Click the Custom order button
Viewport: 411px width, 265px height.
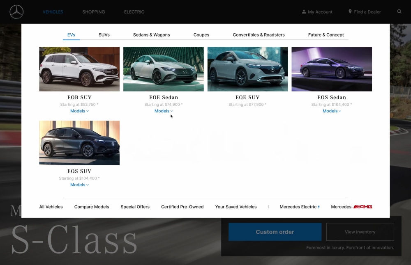[275, 232]
